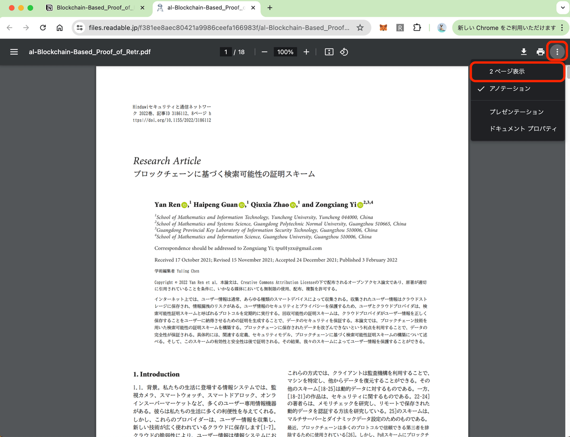570x437 pixels.
Task: Click Zongxiang Yi's ORCID icon
Action: 360,205
